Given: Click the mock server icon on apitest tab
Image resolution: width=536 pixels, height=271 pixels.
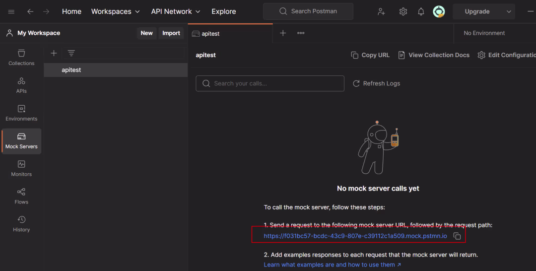Looking at the screenshot, I should (x=196, y=33).
